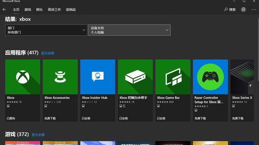Go back with the back arrow
The width and height of the screenshot is (259, 145).
coord(4,10)
